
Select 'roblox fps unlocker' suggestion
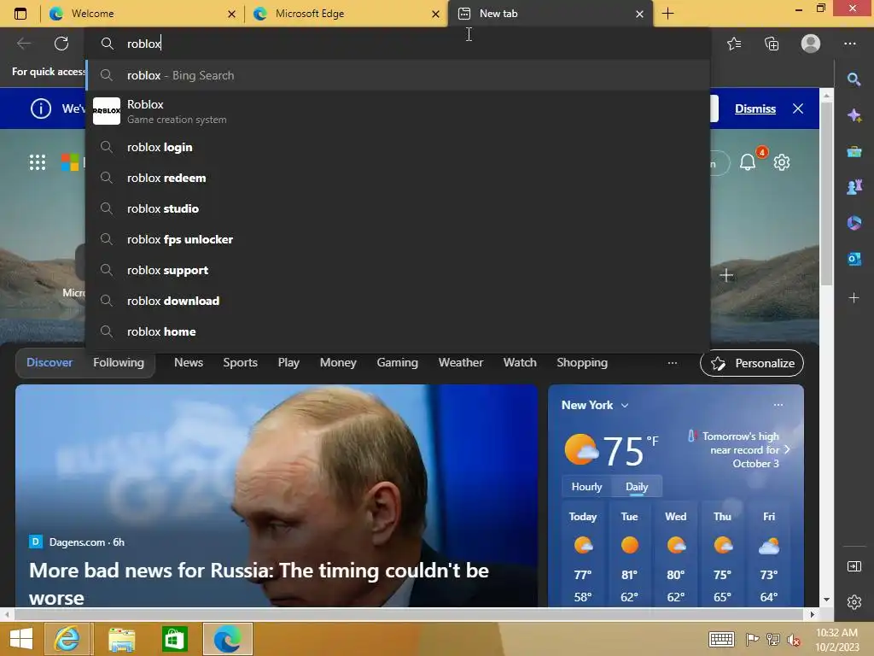398,239
